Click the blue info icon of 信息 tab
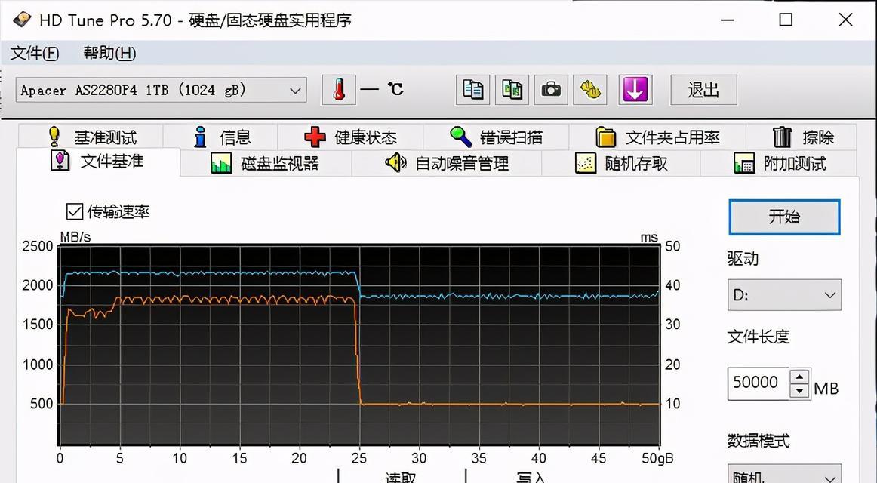Image resolution: width=877 pixels, height=483 pixels. [200, 137]
